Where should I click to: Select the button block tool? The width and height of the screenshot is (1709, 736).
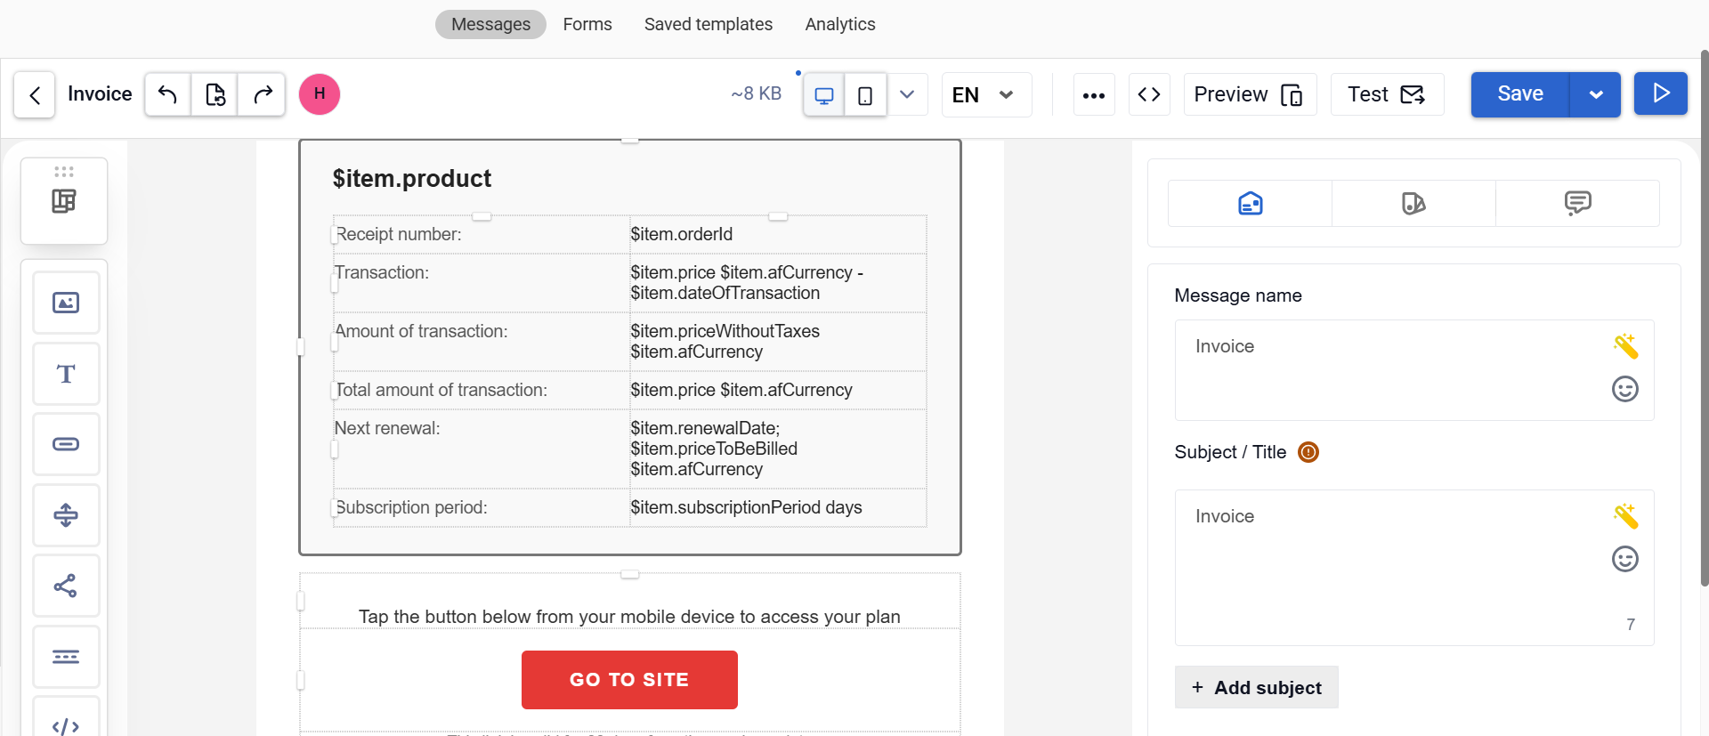(x=66, y=444)
